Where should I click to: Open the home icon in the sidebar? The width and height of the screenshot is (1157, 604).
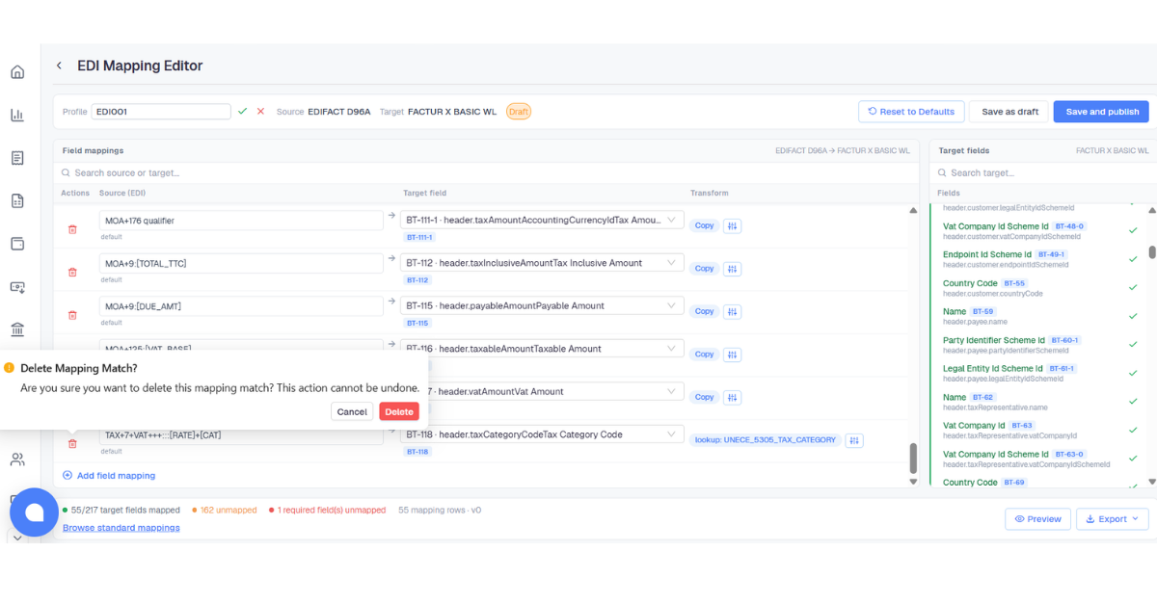click(x=17, y=72)
